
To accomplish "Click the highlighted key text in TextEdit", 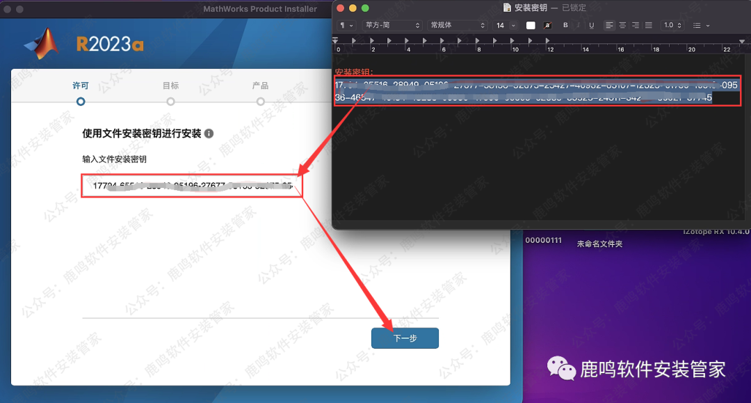I will click(x=536, y=91).
